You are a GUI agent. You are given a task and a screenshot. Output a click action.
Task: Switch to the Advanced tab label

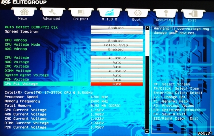click(x=51, y=19)
